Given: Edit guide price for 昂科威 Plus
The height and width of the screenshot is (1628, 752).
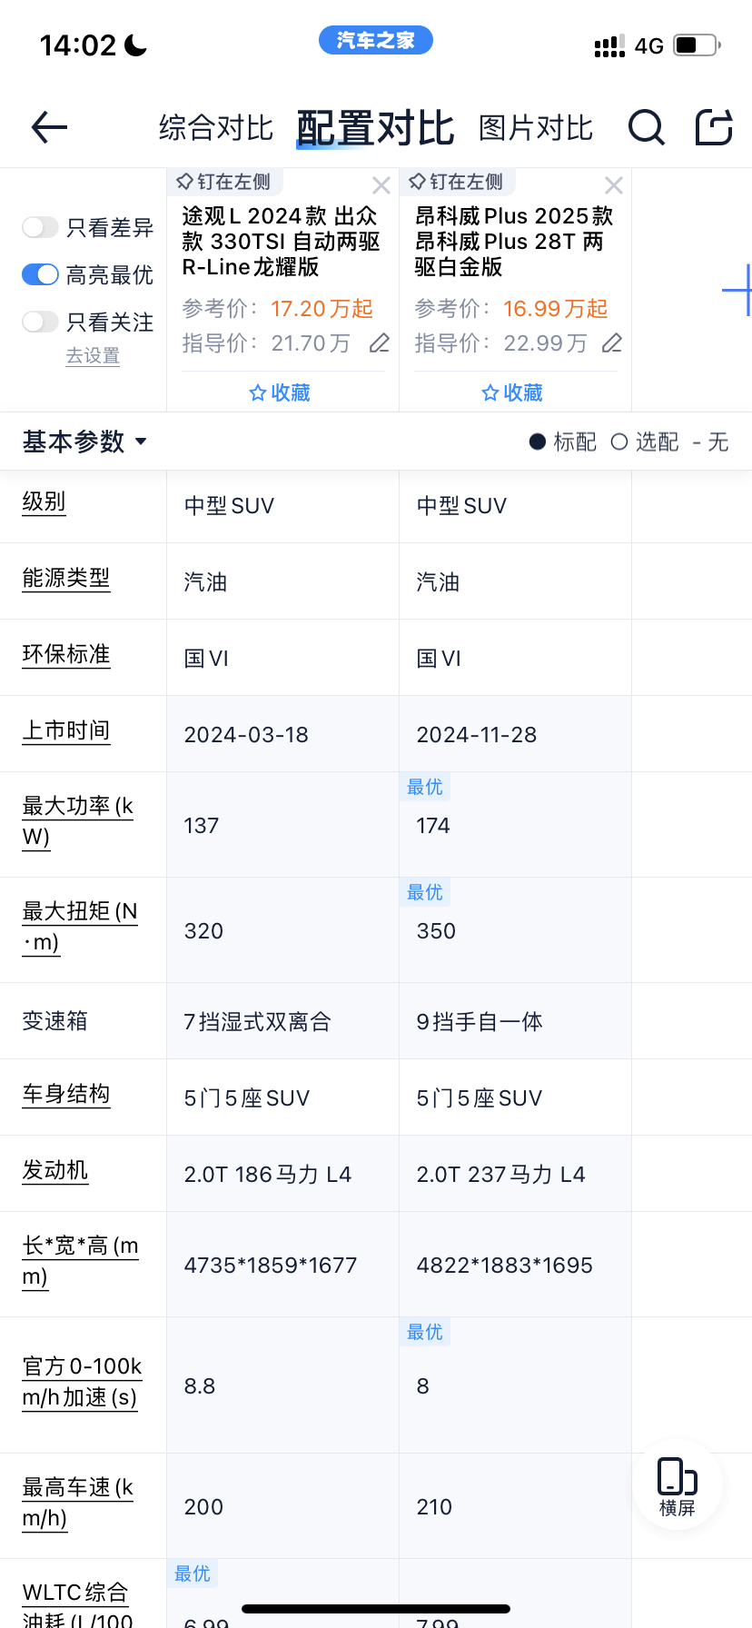Looking at the screenshot, I should [612, 343].
